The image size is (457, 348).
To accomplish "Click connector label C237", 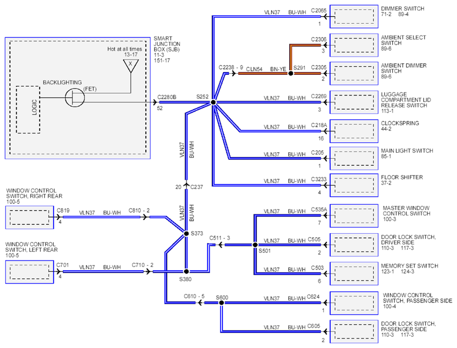I will point(197,187).
